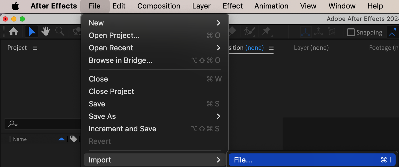Image resolution: width=399 pixels, height=167 pixels.
Task: Open the Apple menu
Action: pos(15,6)
